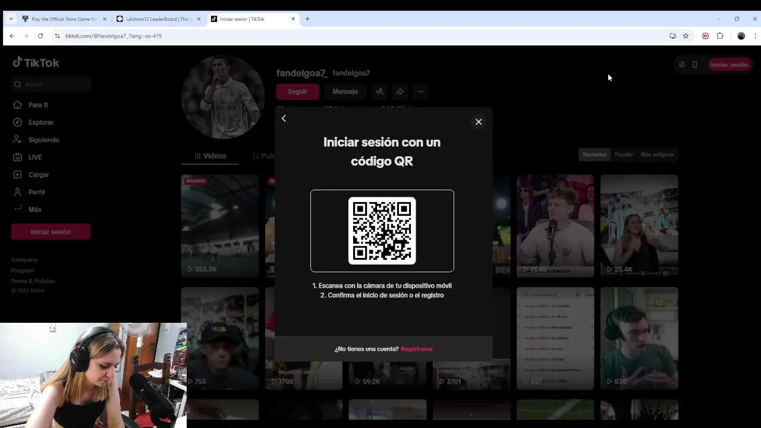The width and height of the screenshot is (761, 428).
Task: Select the Más antiguos sort option
Action: click(657, 155)
